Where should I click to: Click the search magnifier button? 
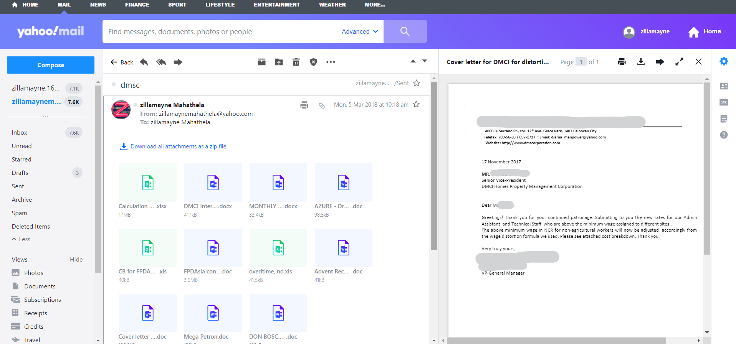[x=405, y=31]
